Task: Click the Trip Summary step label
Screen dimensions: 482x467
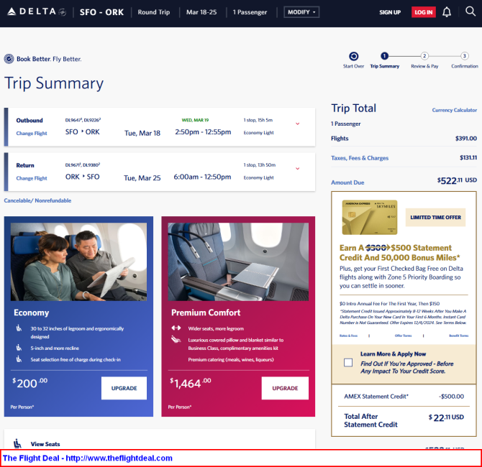Action: (x=385, y=66)
